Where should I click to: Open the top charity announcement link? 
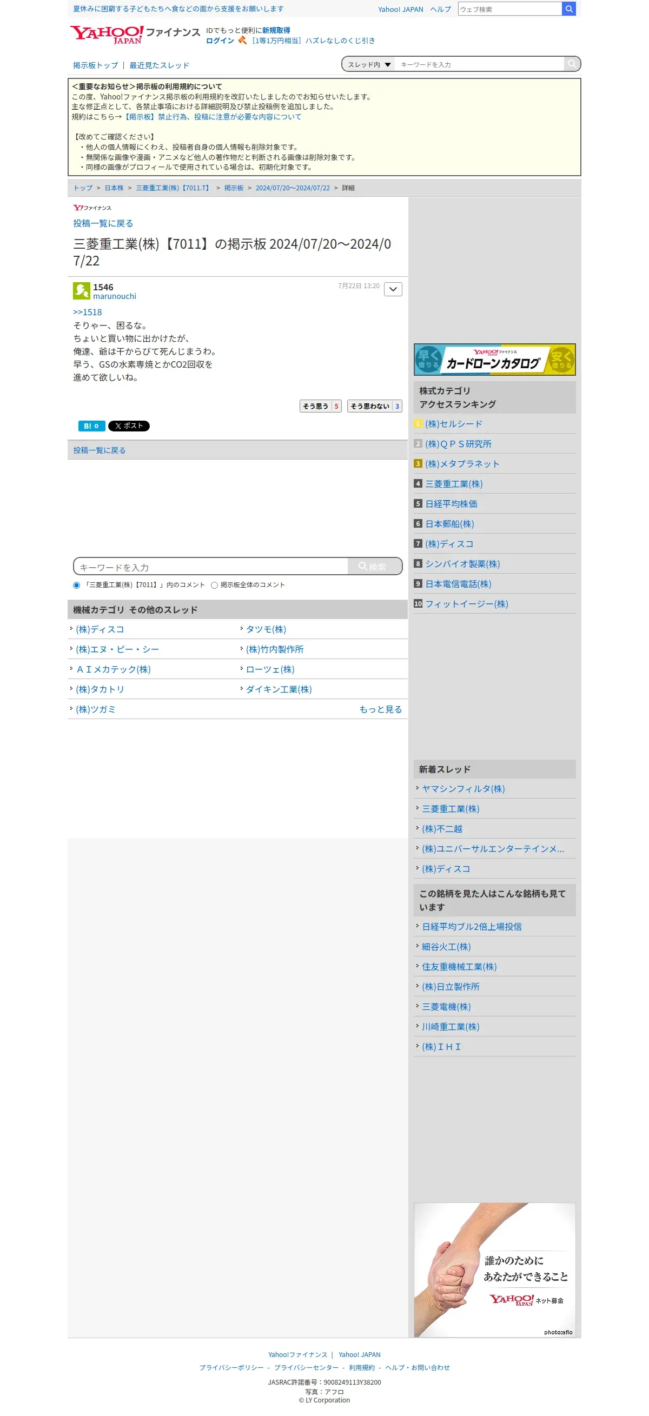pyautogui.click(x=178, y=9)
